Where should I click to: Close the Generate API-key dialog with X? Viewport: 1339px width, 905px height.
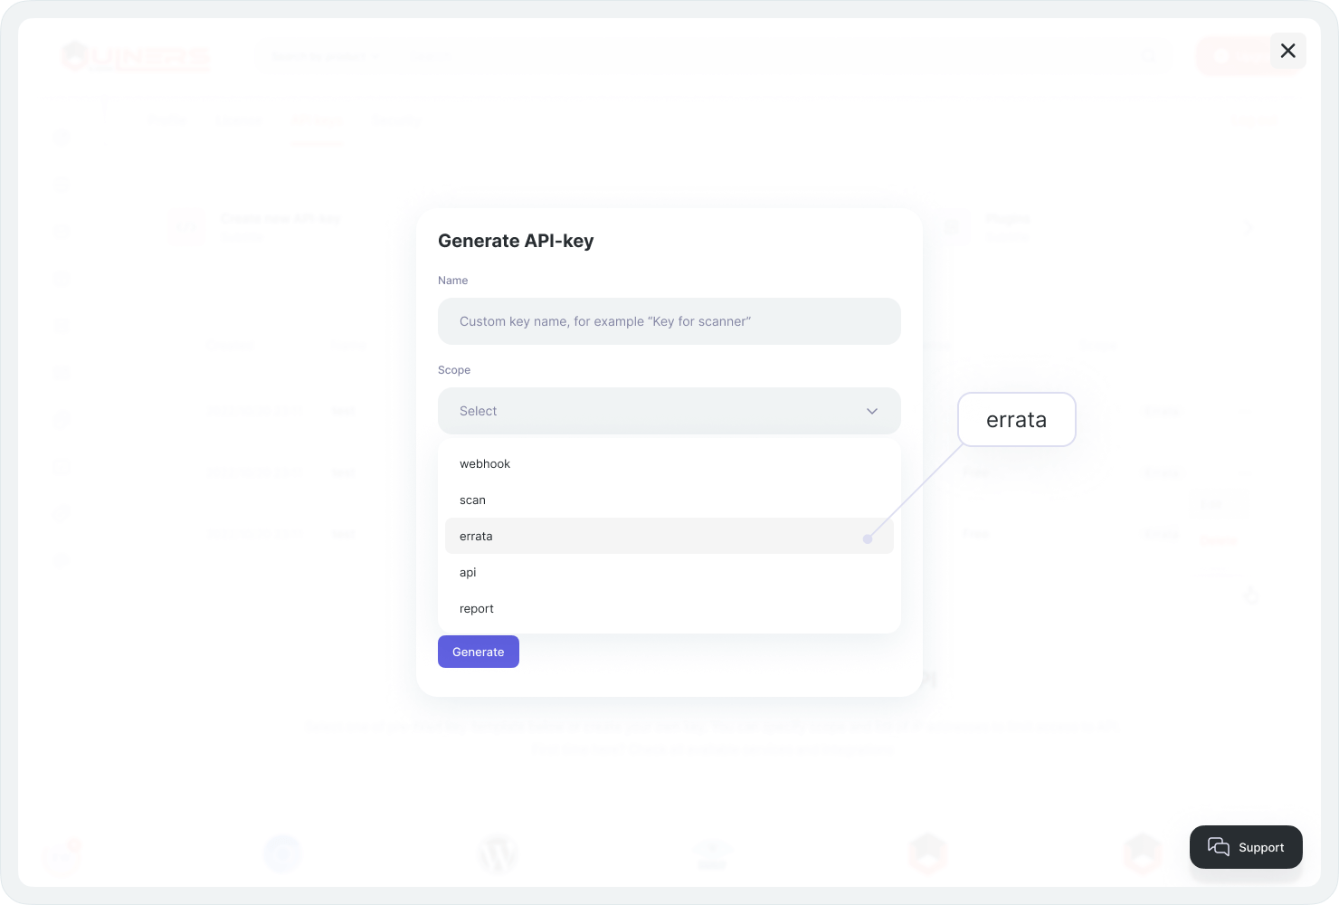(1287, 51)
